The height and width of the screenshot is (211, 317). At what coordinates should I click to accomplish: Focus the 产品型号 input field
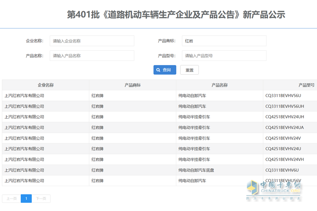point(224,56)
